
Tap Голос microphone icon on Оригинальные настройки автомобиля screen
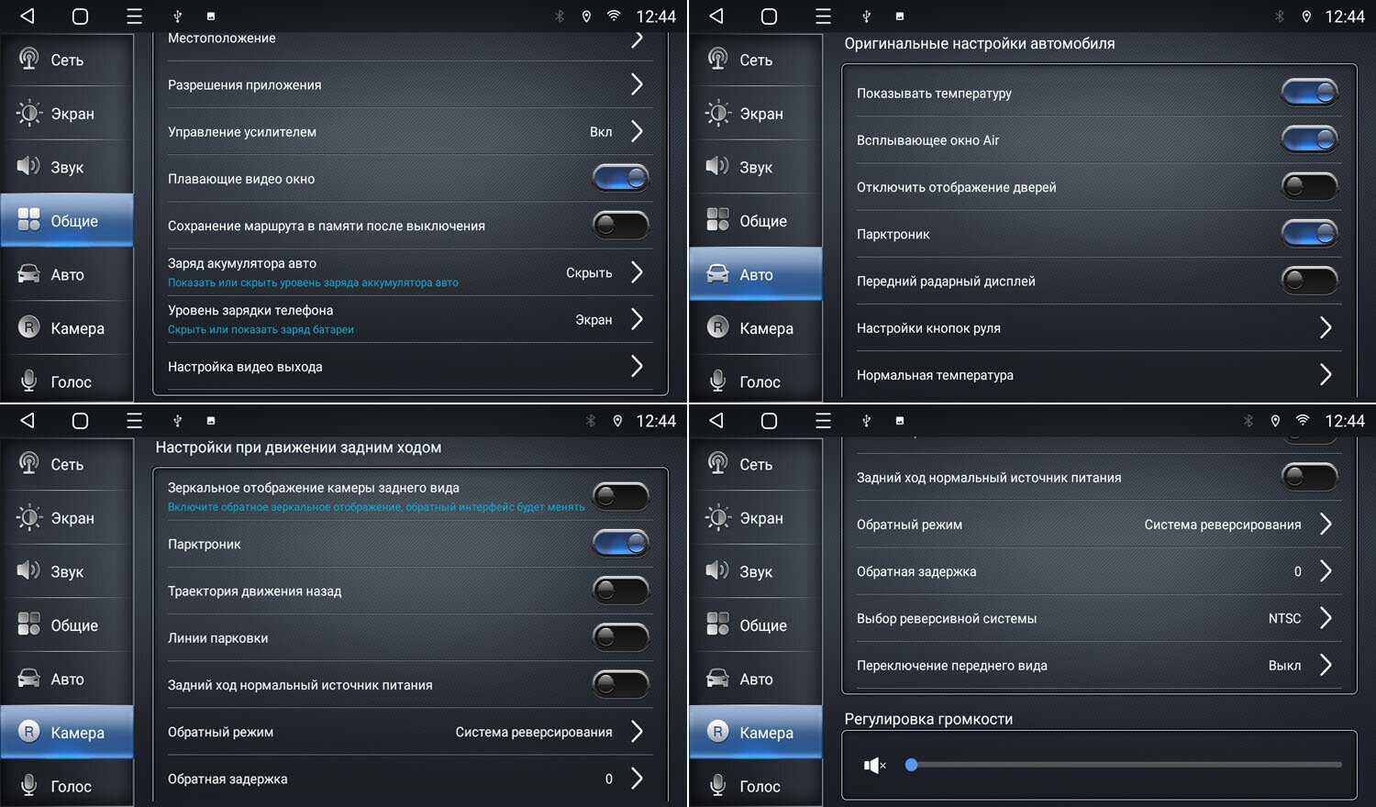click(x=717, y=381)
